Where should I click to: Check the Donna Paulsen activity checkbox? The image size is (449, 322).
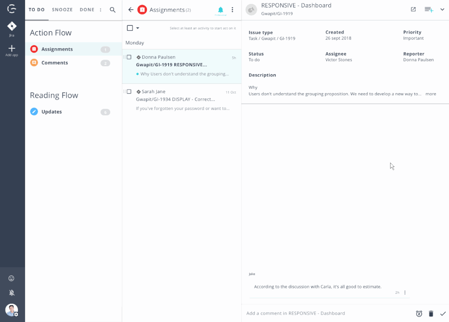129,57
